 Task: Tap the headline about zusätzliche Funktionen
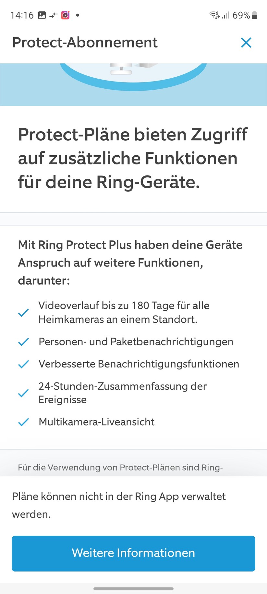[133, 158]
